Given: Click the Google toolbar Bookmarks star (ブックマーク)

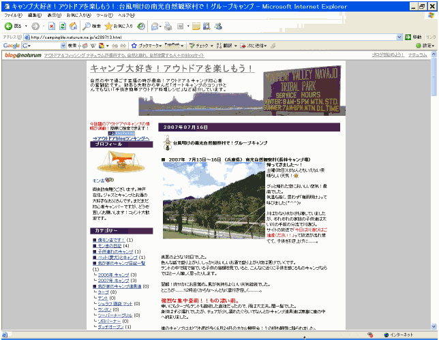Looking at the screenshot, I should (147, 46).
